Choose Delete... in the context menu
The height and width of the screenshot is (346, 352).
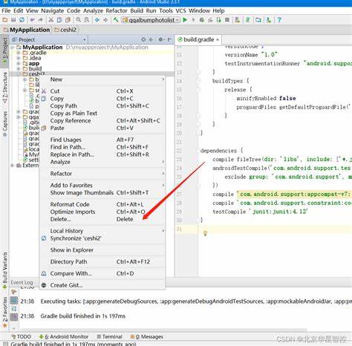[102, 219]
